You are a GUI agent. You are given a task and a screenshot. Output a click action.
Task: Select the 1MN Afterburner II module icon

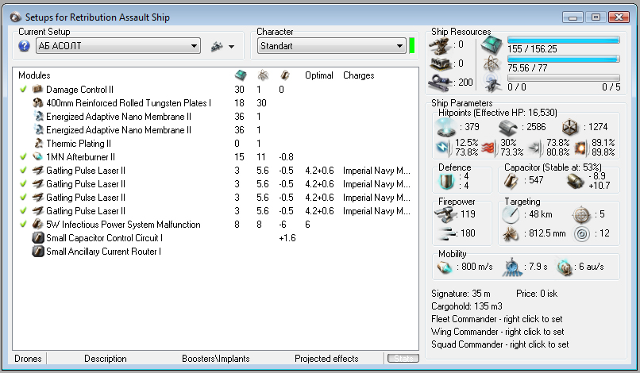[x=37, y=156]
